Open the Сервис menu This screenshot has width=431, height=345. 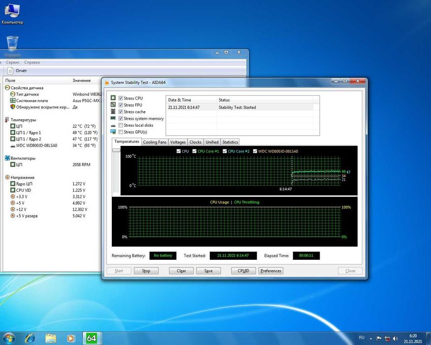click(13, 62)
